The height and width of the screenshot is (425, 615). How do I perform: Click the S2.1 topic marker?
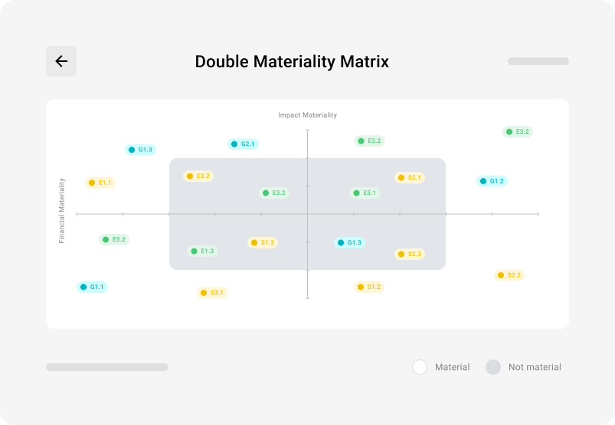tap(410, 177)
